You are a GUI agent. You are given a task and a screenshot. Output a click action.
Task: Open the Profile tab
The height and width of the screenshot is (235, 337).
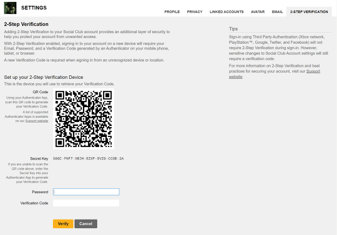(x=172, y=12)
